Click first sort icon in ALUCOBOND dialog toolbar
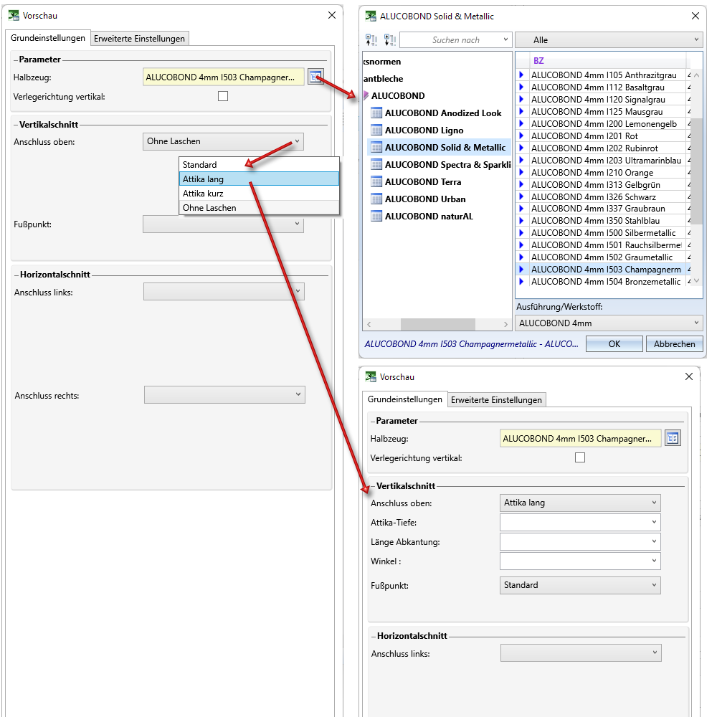 point(371,40)
